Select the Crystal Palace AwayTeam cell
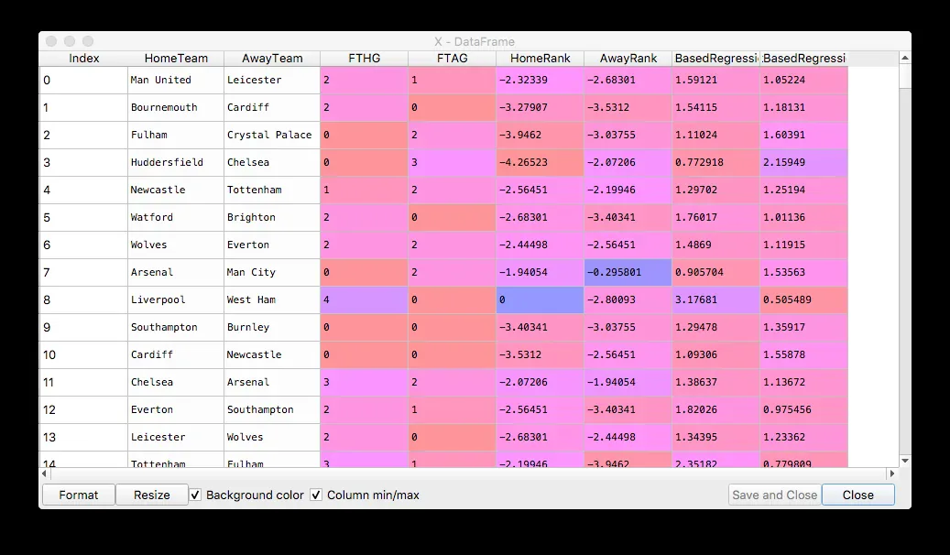Screen dimensions: 950x555 tap(272, 136)
